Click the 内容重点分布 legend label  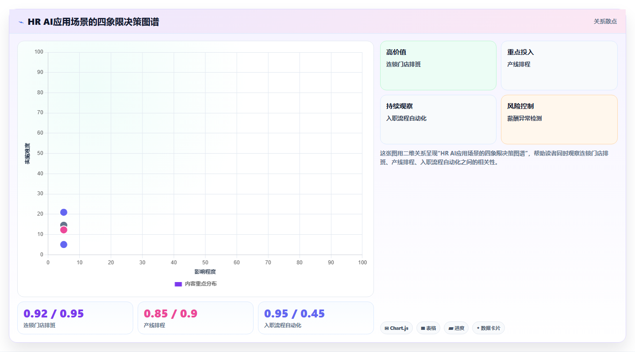(x=201, y=284)
